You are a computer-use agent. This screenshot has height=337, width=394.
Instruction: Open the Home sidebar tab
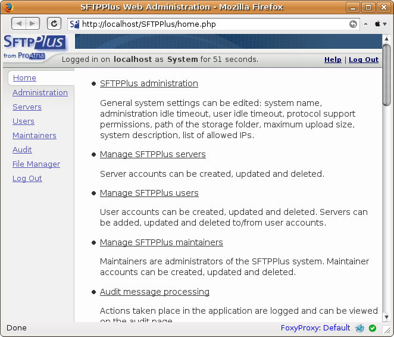(24, 78)
